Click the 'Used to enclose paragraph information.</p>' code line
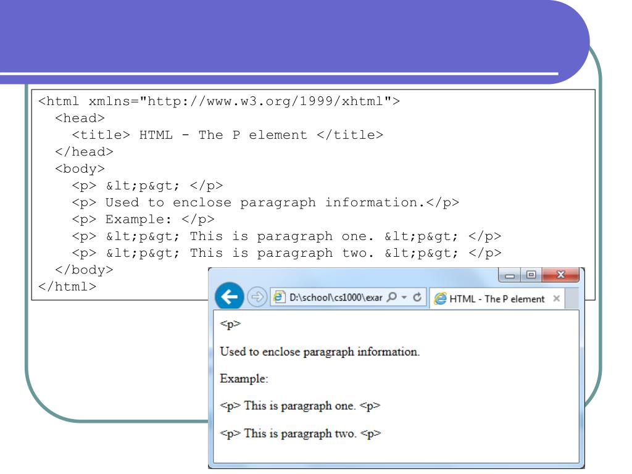The height and width of the screenshot is (474, 632). point(265,202)
